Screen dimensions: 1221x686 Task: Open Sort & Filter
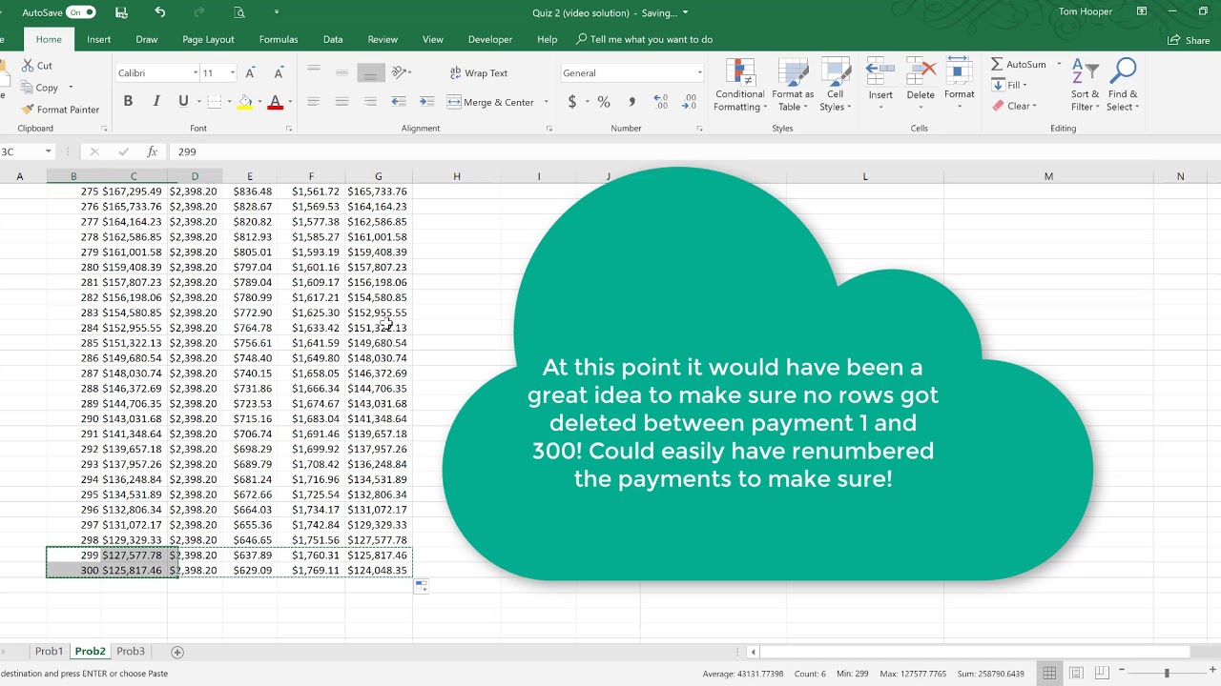[x=1085, y=86]
